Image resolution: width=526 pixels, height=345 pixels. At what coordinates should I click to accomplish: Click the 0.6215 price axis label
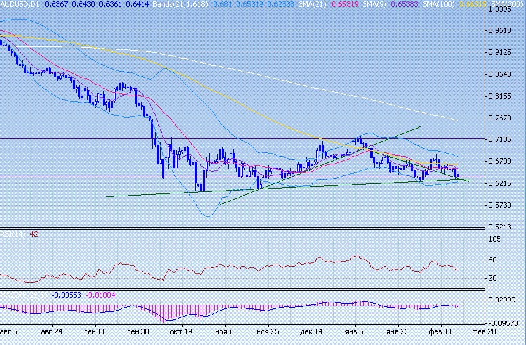(502, 183)
